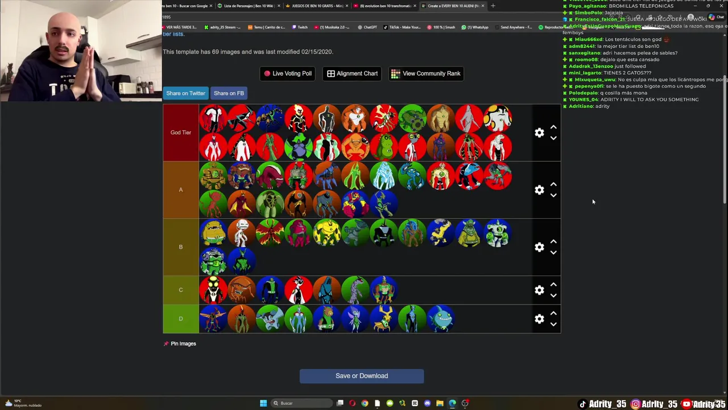The height and width of the screenshot is (410, 728).
Task: Select the D tier label cell
Action: tap(181, 319)
